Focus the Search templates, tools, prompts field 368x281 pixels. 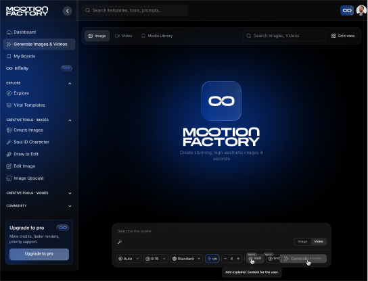(135, 10)
